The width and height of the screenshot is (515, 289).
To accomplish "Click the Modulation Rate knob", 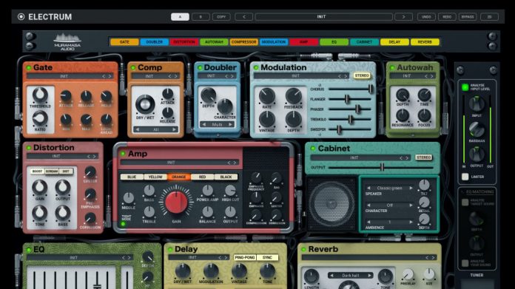I will pyautogui.click(x=266, y=96).
